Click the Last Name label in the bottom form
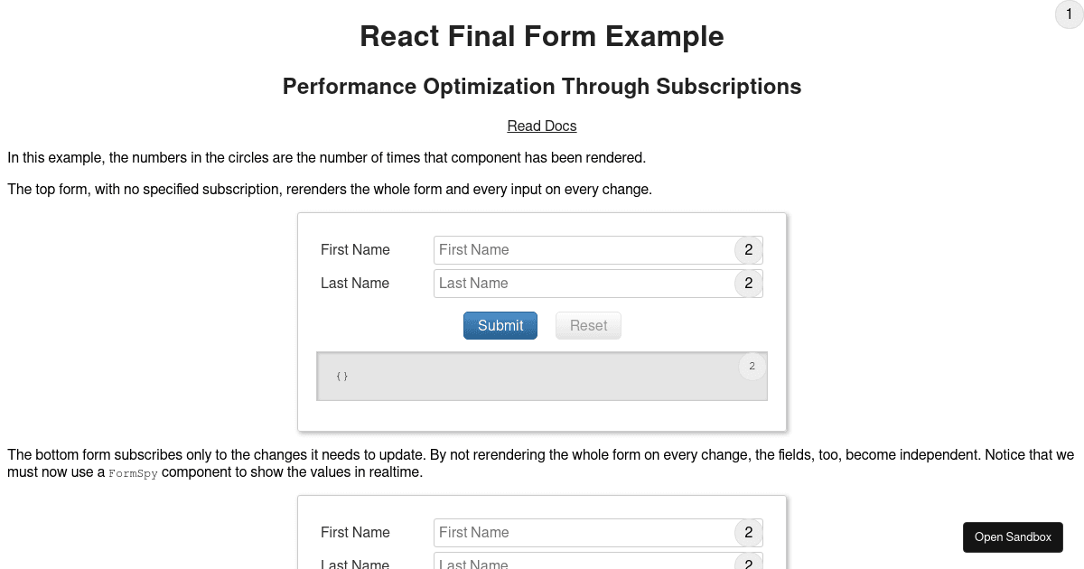1084x569 pixels. coord(354,564)
